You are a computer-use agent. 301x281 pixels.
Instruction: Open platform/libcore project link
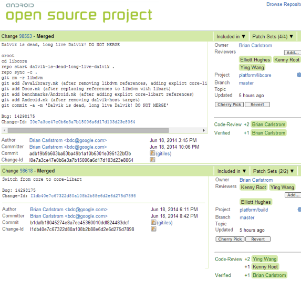[x=255, y=75]
